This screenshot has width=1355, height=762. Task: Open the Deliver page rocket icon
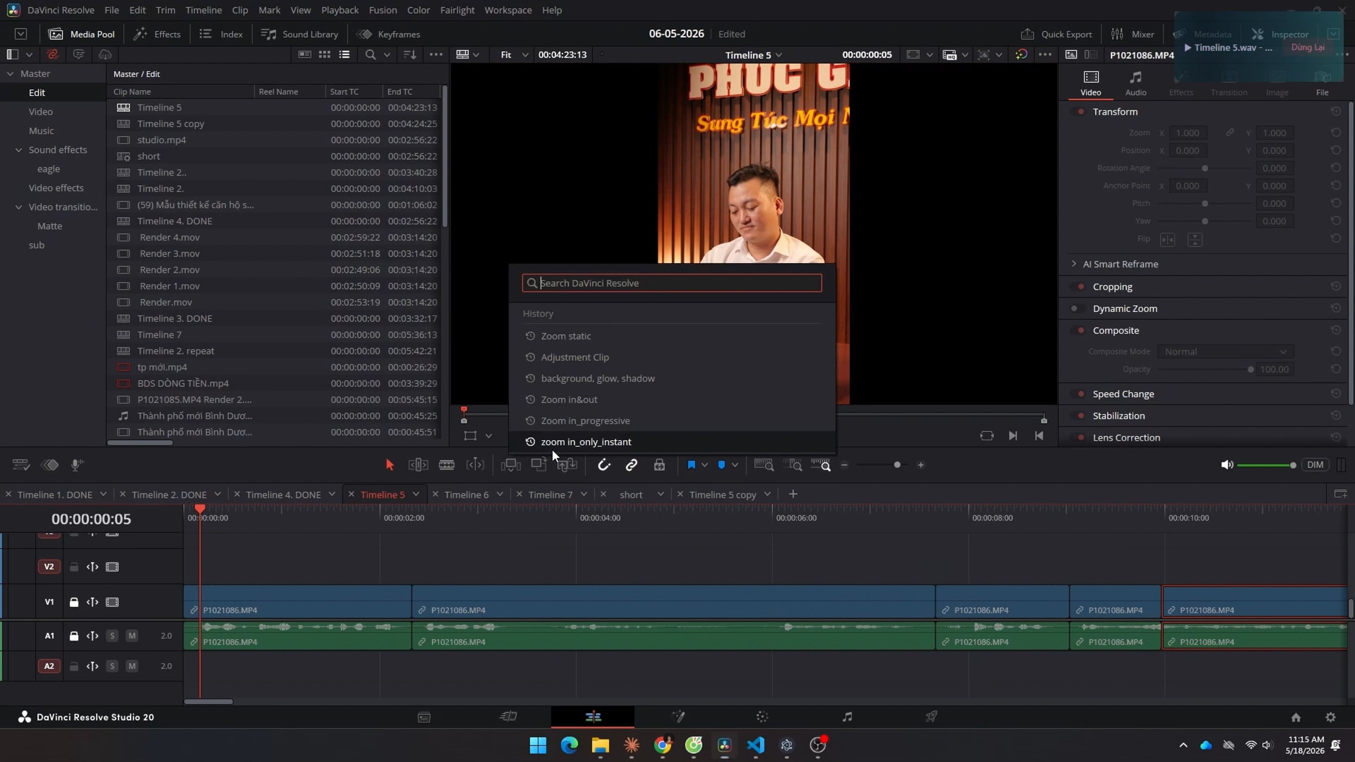tap(932, 717)
